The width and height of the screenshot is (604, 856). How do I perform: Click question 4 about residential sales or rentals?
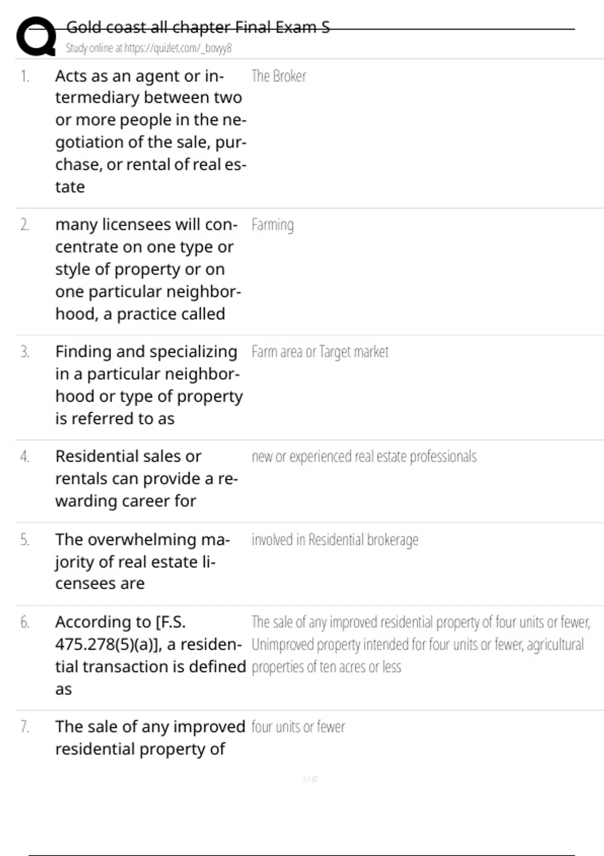click(146, 478)
